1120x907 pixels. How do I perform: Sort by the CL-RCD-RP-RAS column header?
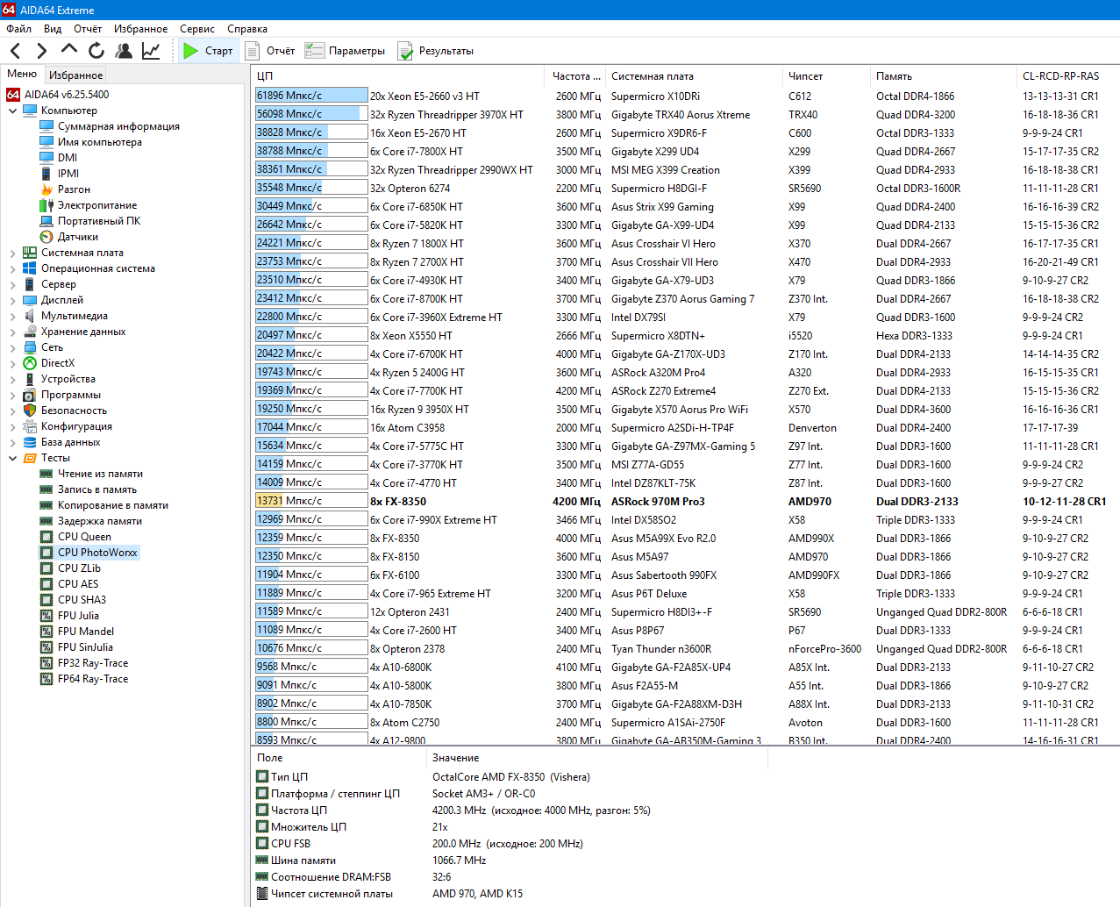(x=1068, y=76)
